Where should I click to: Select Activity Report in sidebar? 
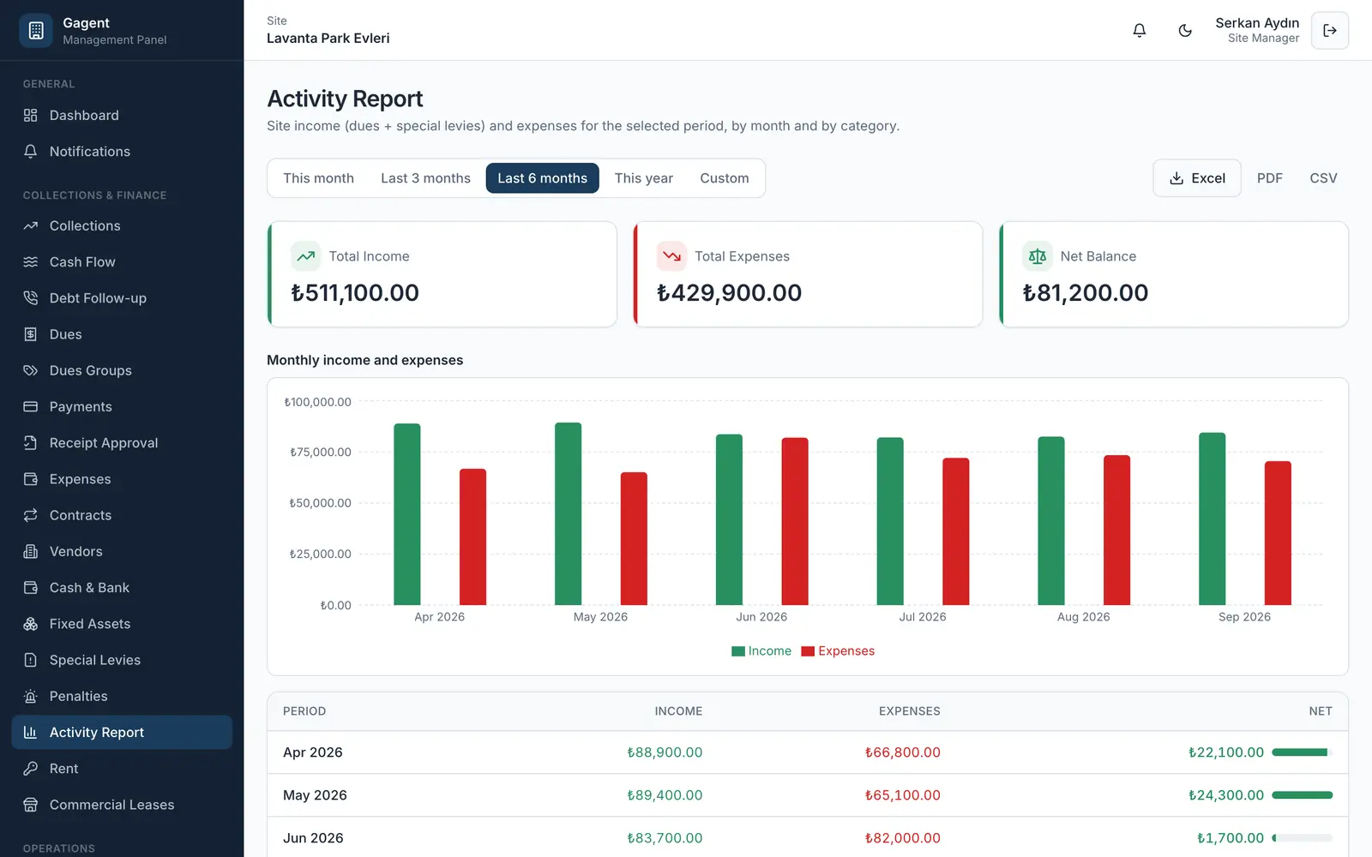[x=122, y=732]
